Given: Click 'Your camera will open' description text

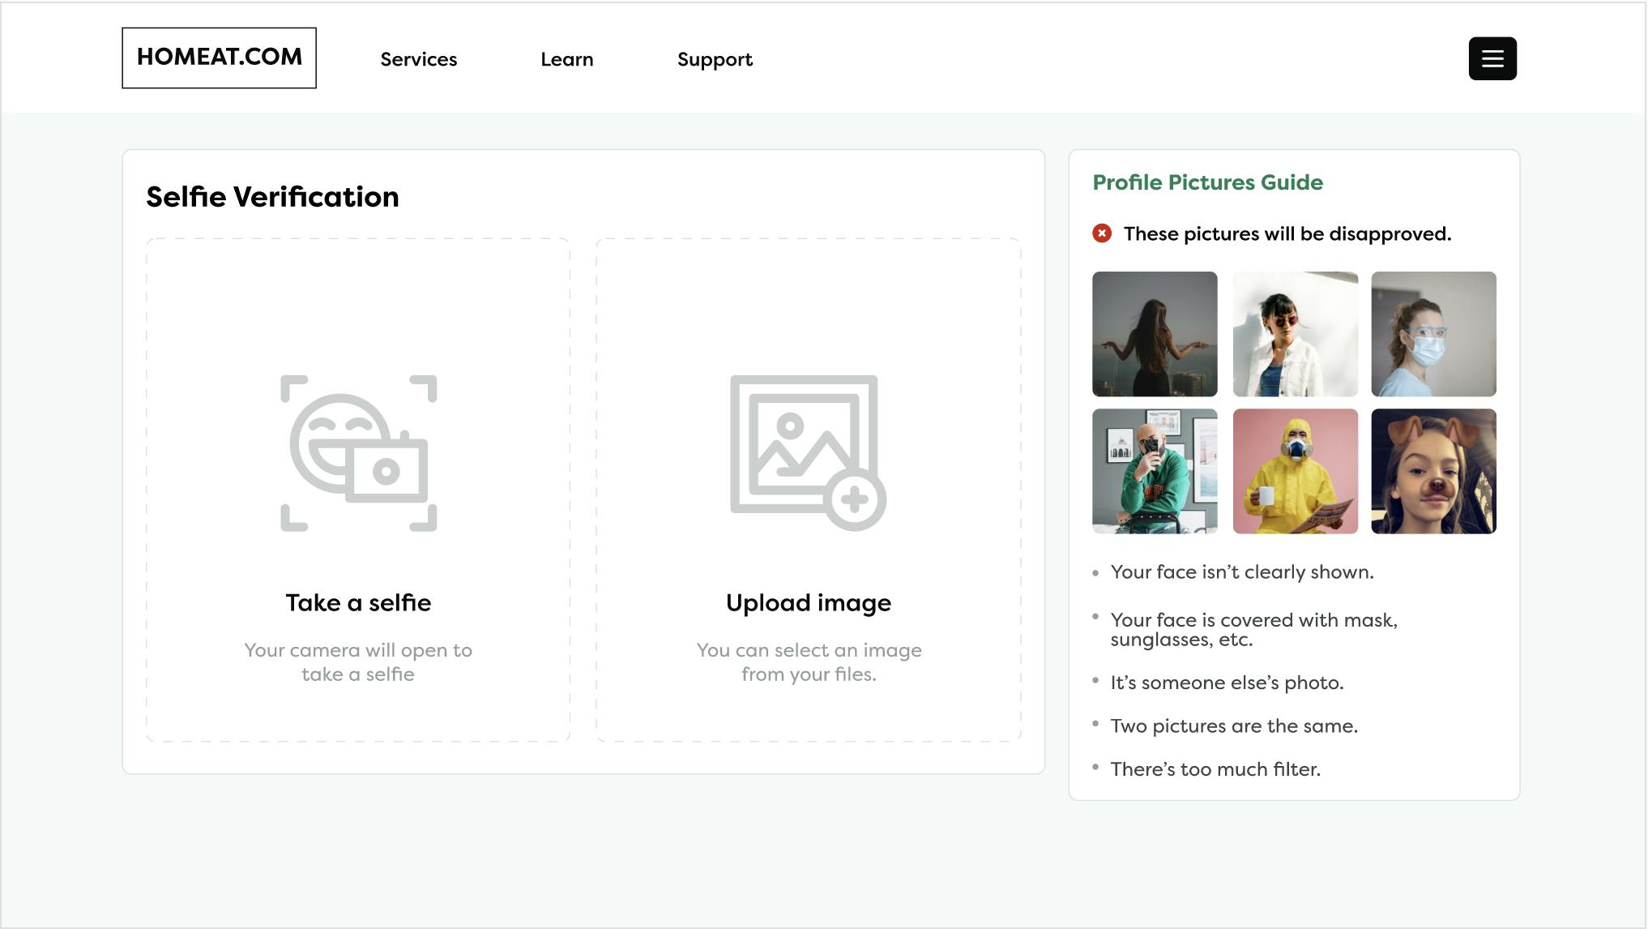Looking at the screenshot, I should (358, 661).
